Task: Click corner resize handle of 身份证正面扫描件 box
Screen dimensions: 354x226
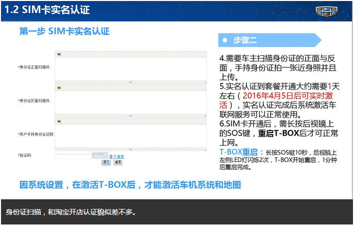Action: [205, 81]
